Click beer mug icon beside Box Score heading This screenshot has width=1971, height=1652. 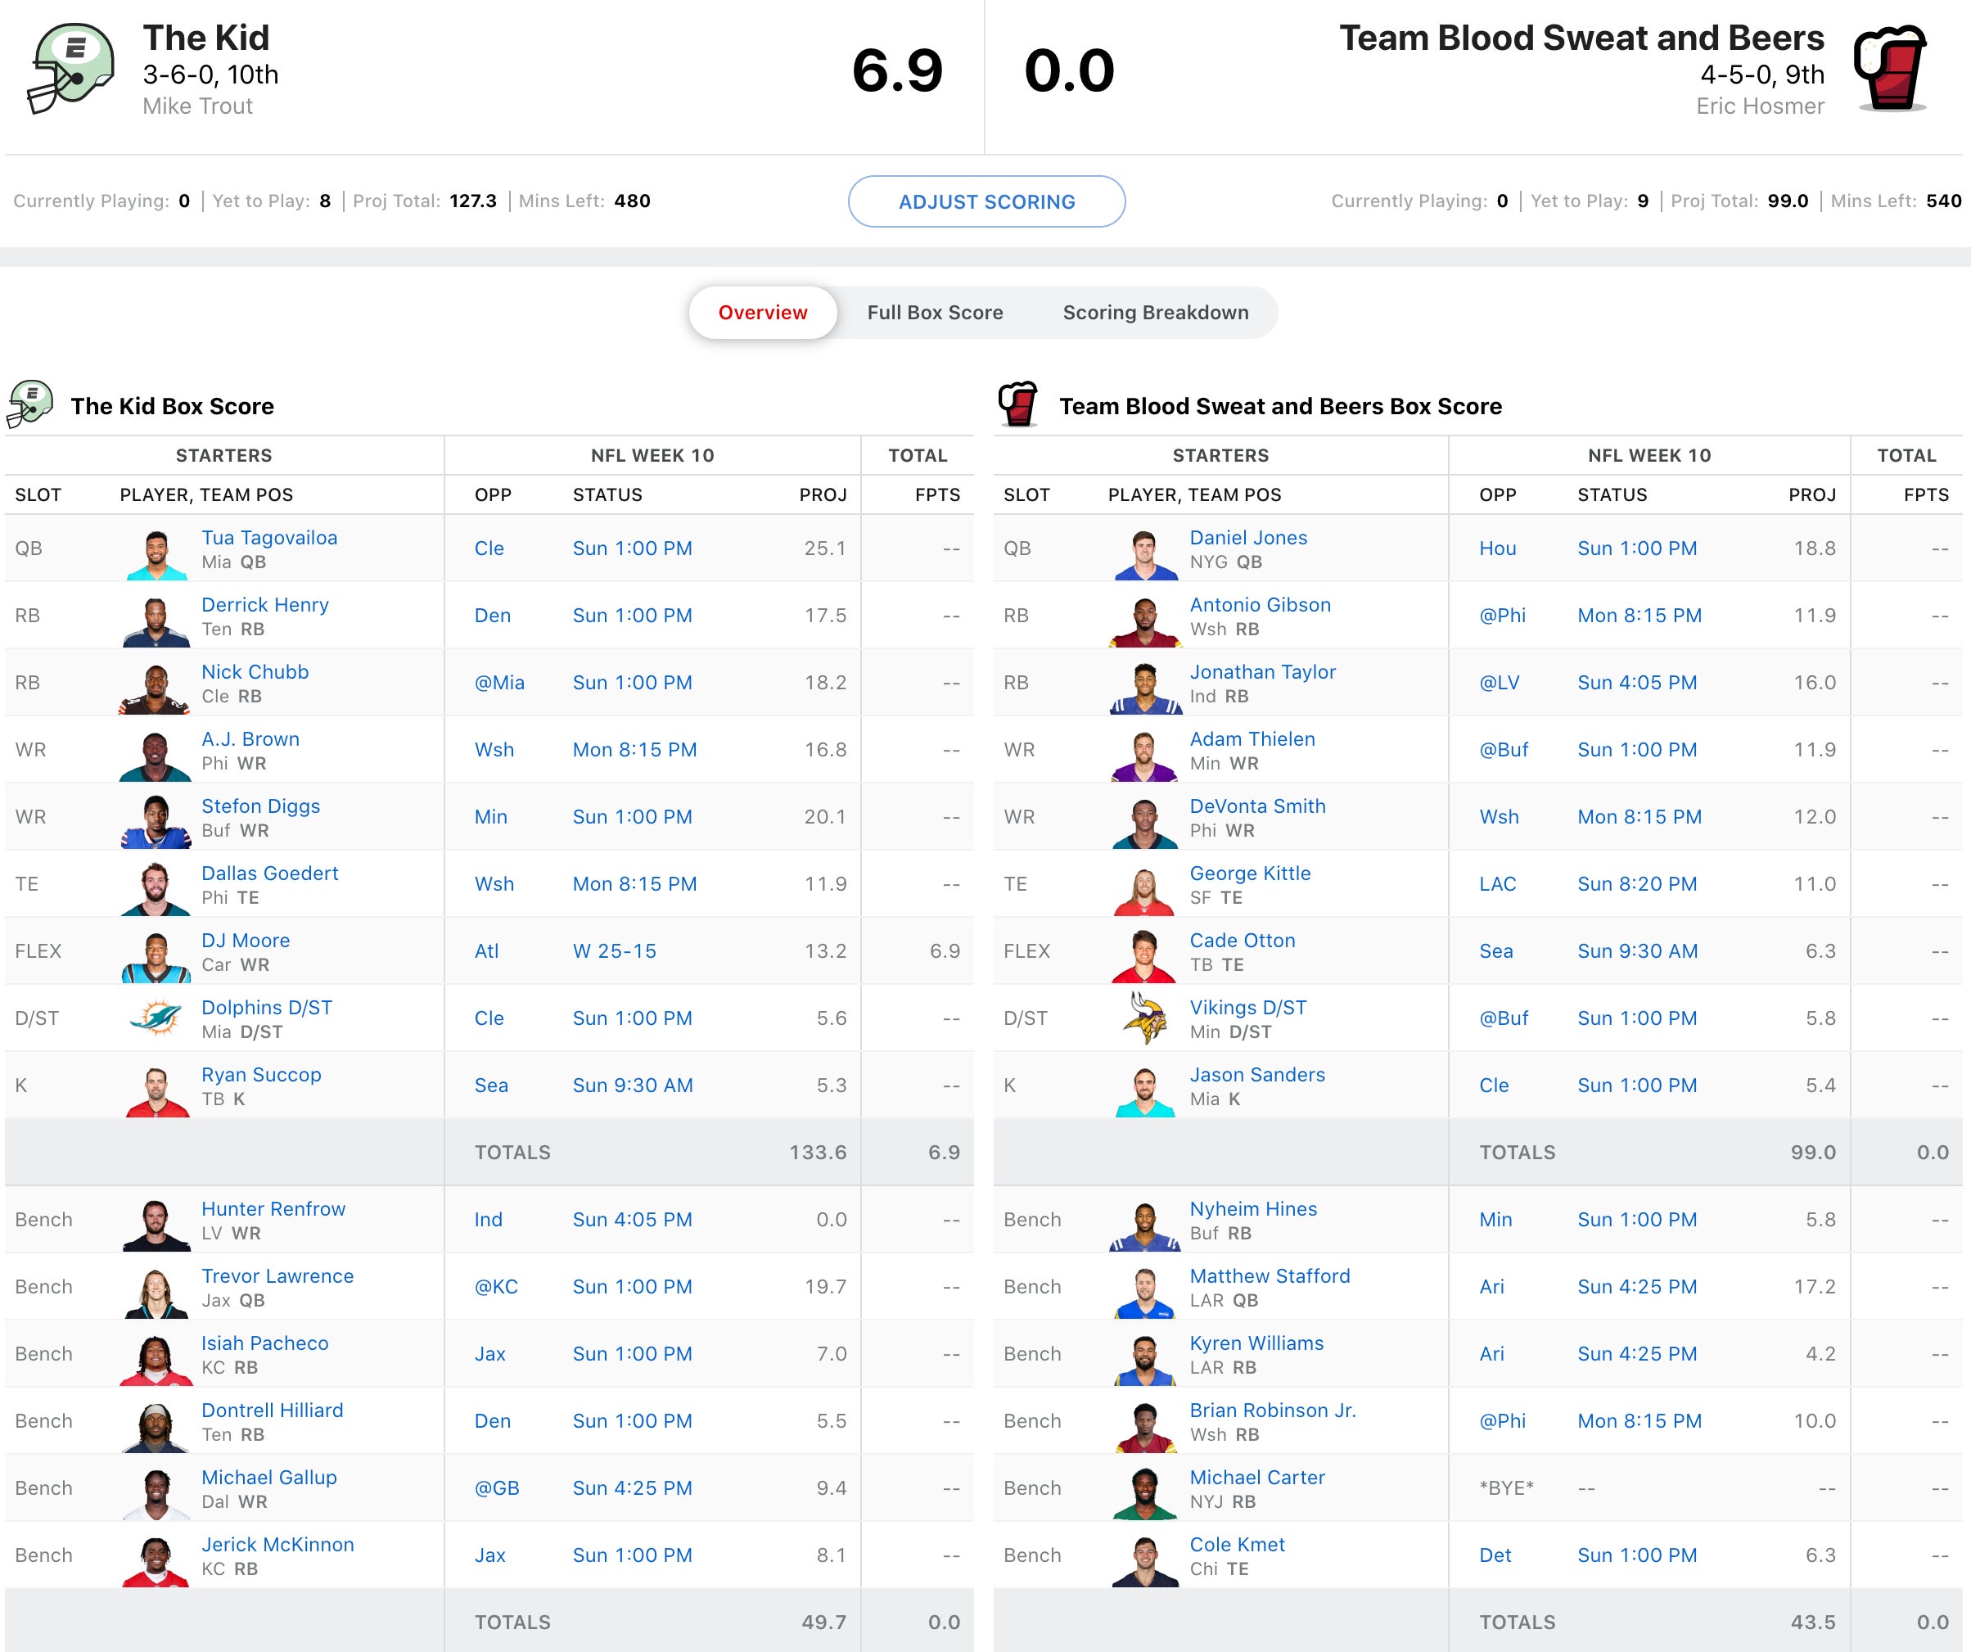click(x=1018, y=405)
